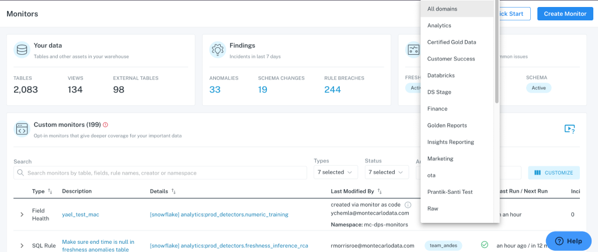598x252 pixels.
Task: Open prod_detectors.numeric_training table link
Action: click(219, 215)
